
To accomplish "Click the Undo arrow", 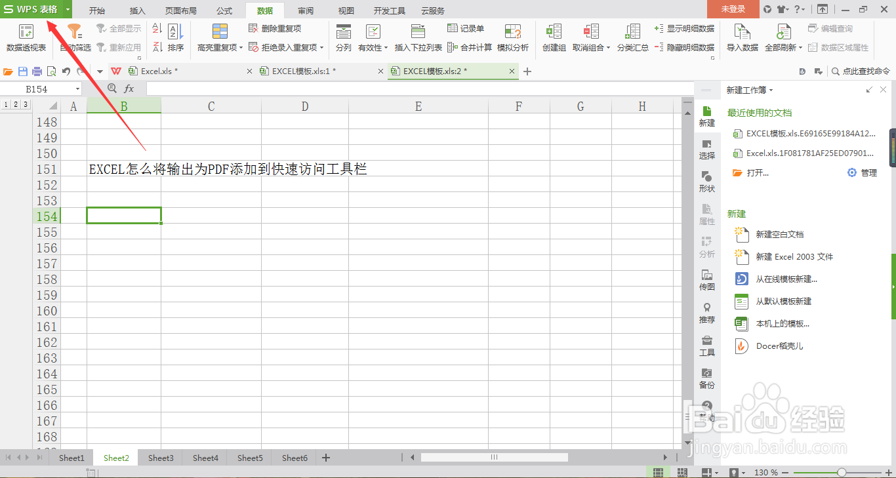I will click(x=66, y=71).
